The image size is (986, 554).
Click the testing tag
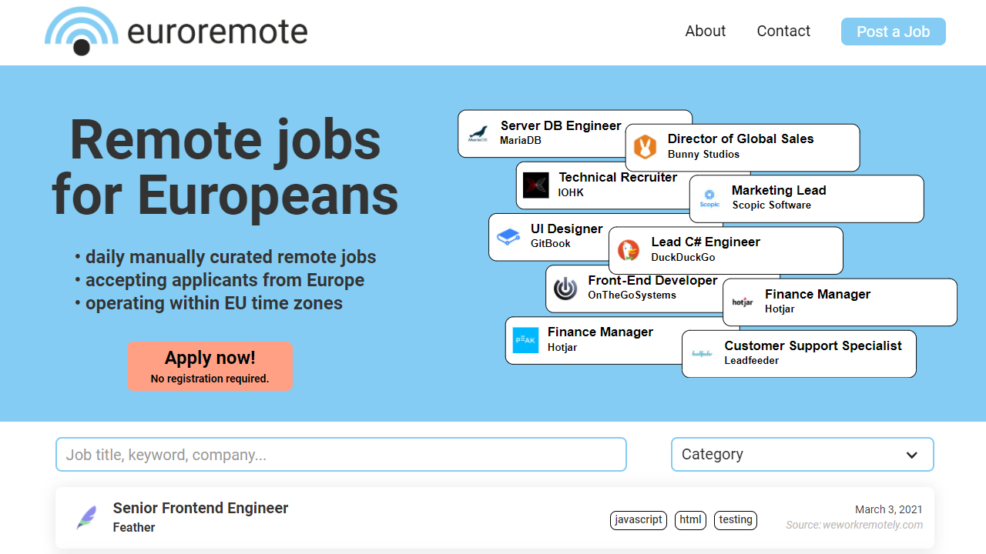point(736,520)
